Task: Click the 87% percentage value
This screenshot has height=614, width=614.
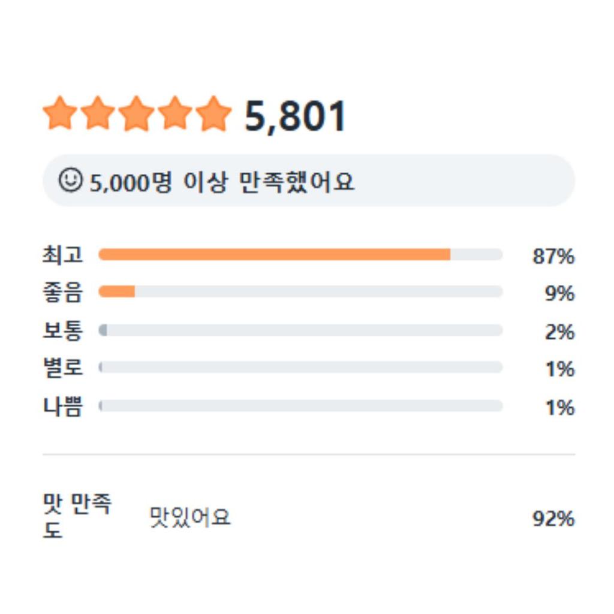Action: point(553,257)
